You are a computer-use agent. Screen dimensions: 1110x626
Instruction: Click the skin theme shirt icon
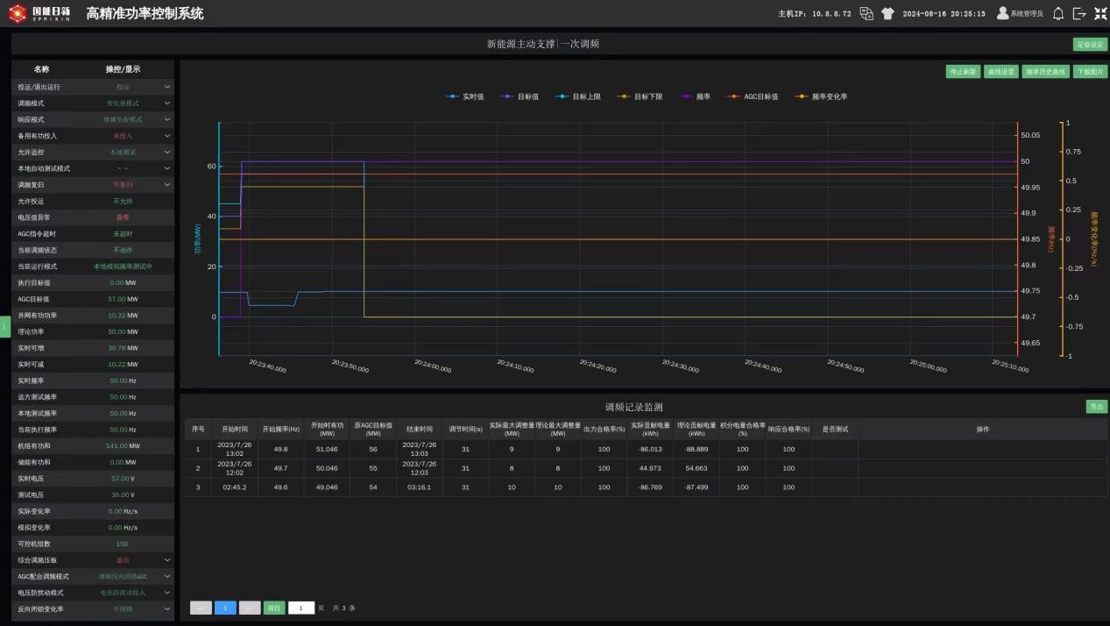[887, 13]
